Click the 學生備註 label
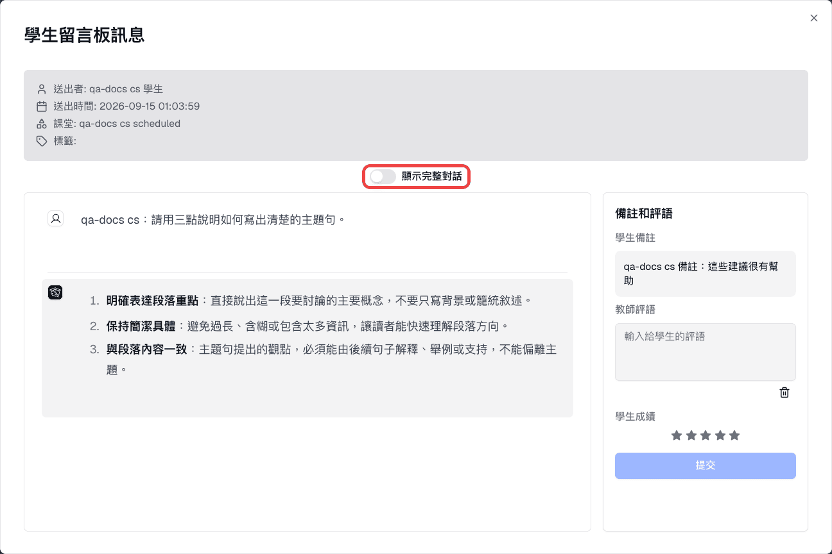 (635, 238)
